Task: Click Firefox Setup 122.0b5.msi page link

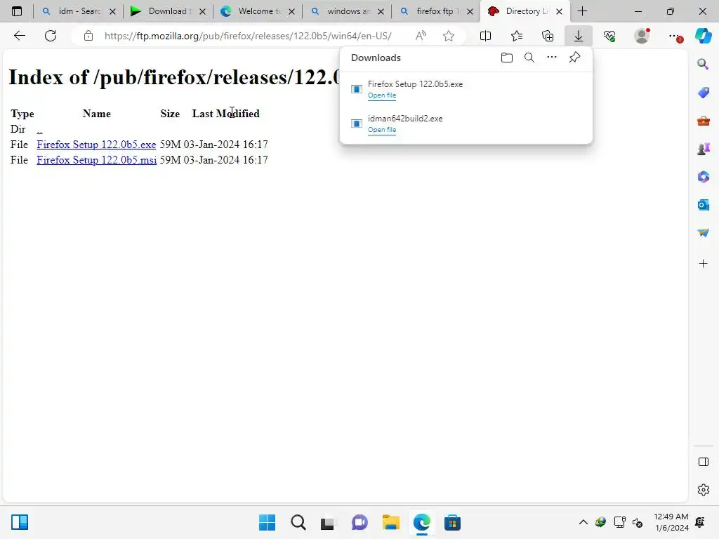Action: 96,160
